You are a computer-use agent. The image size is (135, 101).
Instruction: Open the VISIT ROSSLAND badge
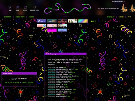tap(62, 26)
